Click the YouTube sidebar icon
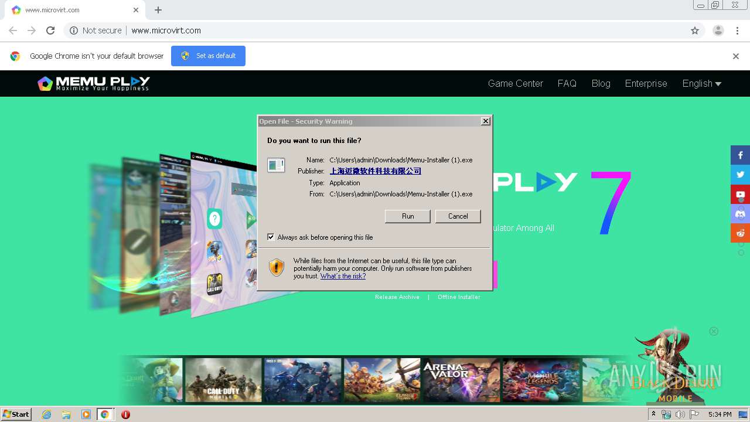 (x=740, y=194)
